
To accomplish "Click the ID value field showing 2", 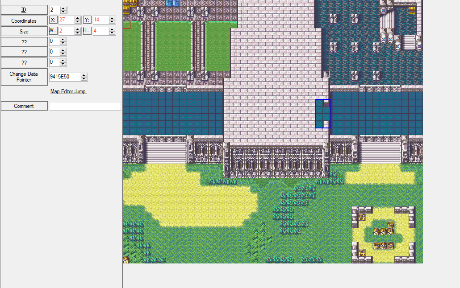I will click(55, 10).
